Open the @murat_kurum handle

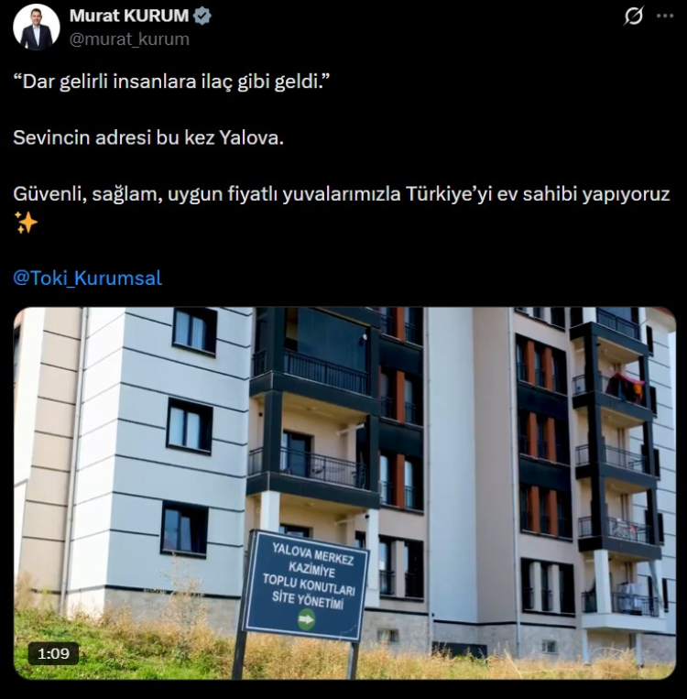[x=129, y=39]
